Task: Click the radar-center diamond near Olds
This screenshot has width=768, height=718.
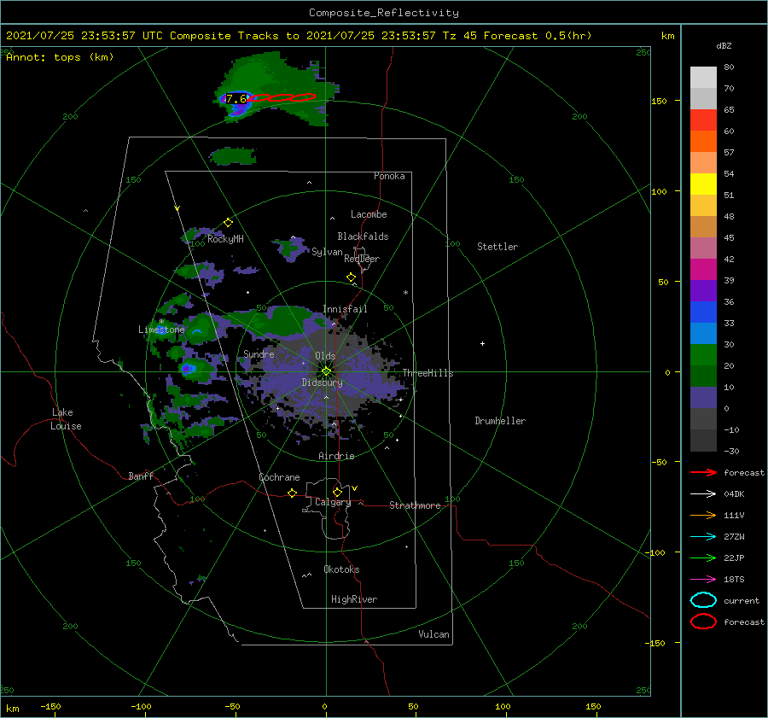Action: pos(326,371)
